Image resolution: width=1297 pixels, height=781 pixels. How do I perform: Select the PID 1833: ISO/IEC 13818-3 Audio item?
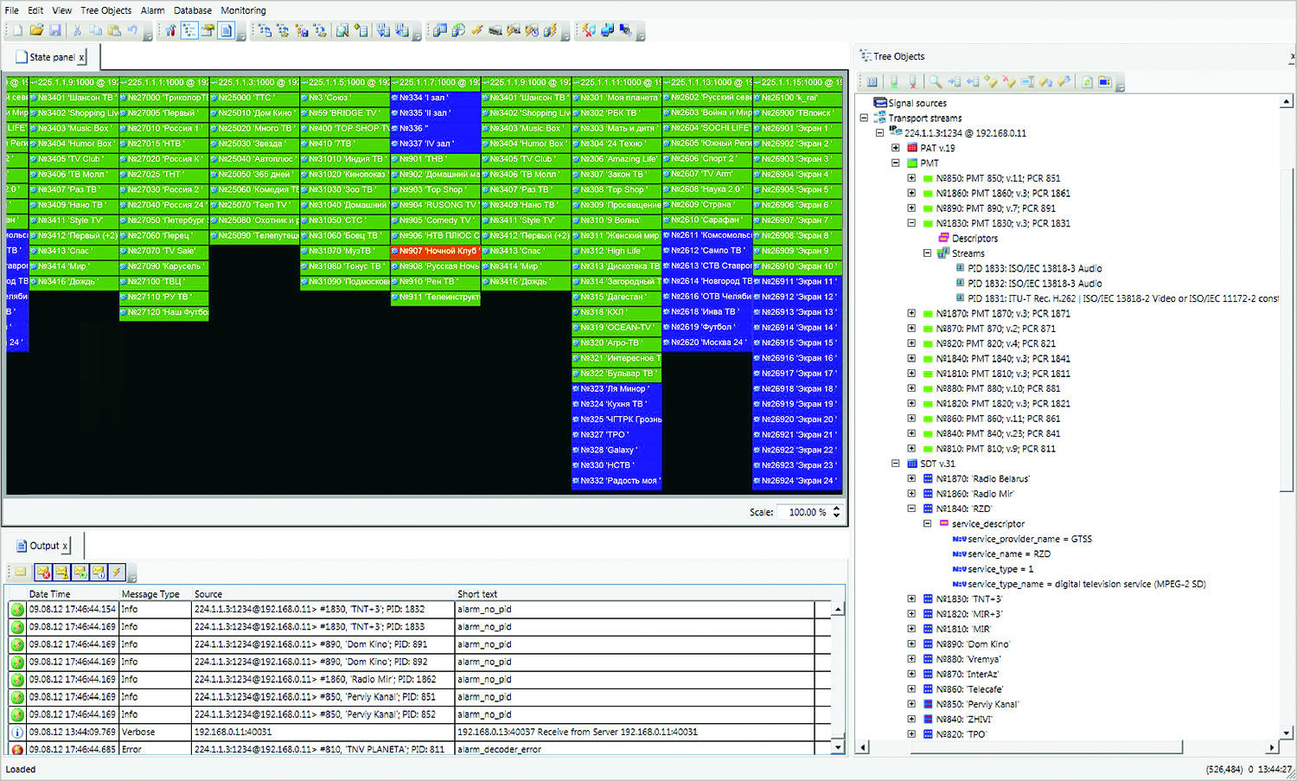pyautogui.click(x=1035, y=268)
